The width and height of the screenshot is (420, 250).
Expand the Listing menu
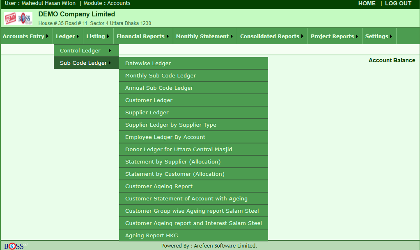click(x=98, y=36)
